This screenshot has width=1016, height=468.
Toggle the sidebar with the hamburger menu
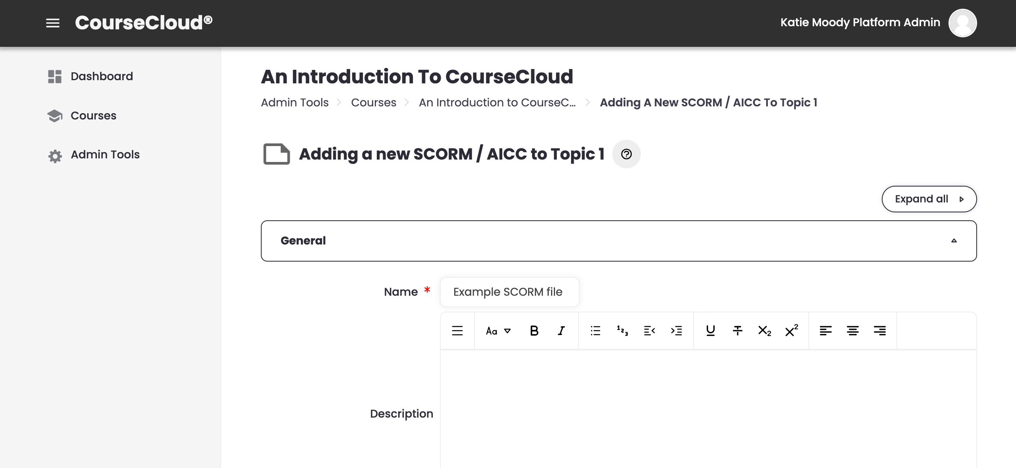point(52,23)
